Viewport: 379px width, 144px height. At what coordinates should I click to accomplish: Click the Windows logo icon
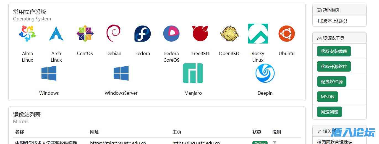(x=49, y=73)
